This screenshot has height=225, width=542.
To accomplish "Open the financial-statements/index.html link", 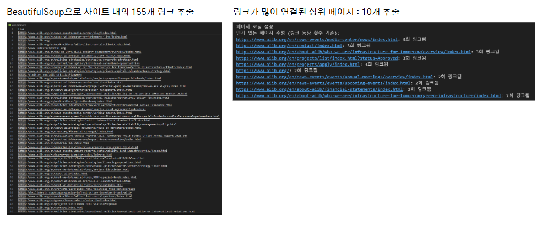I will pyautogui.click(x=319, y=89).
